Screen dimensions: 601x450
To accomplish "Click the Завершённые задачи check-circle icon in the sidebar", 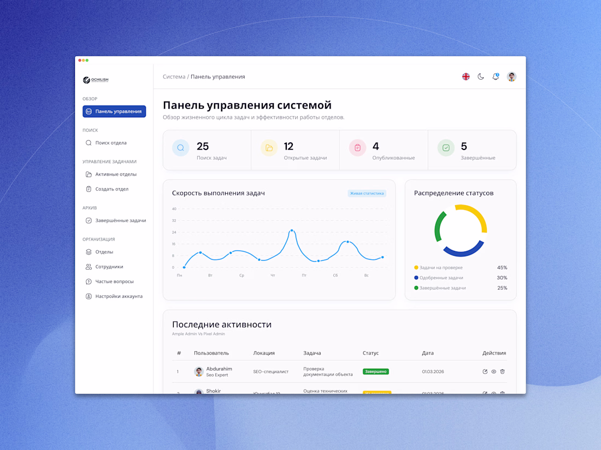I will click(89, 220).
